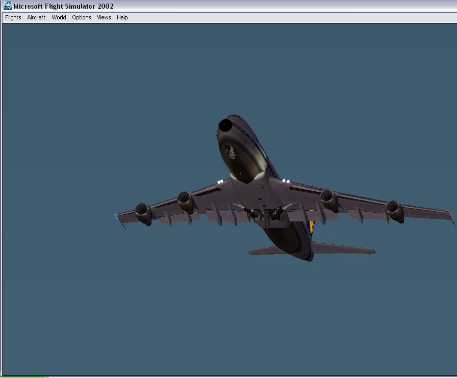The image size is (457, 378).
Task: Open the Help menu
Action: click(x=122, y=17)
